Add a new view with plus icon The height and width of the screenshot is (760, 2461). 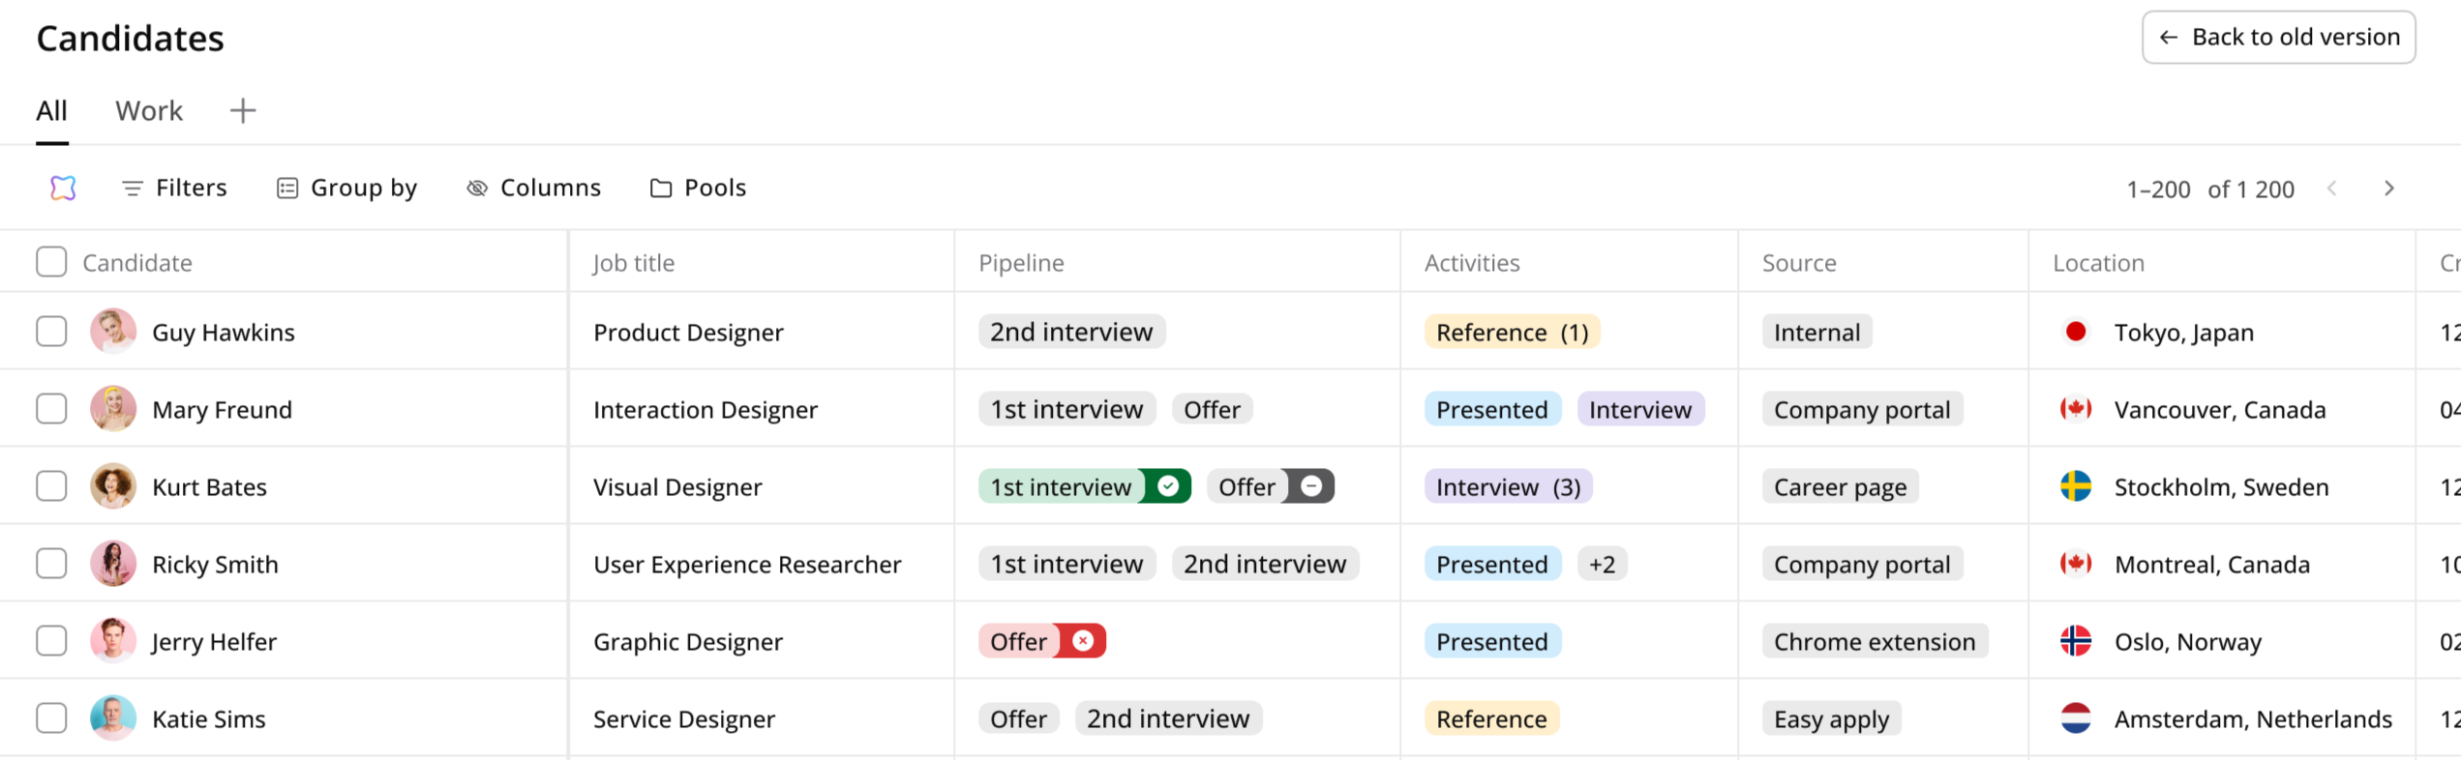click(243, 111)
